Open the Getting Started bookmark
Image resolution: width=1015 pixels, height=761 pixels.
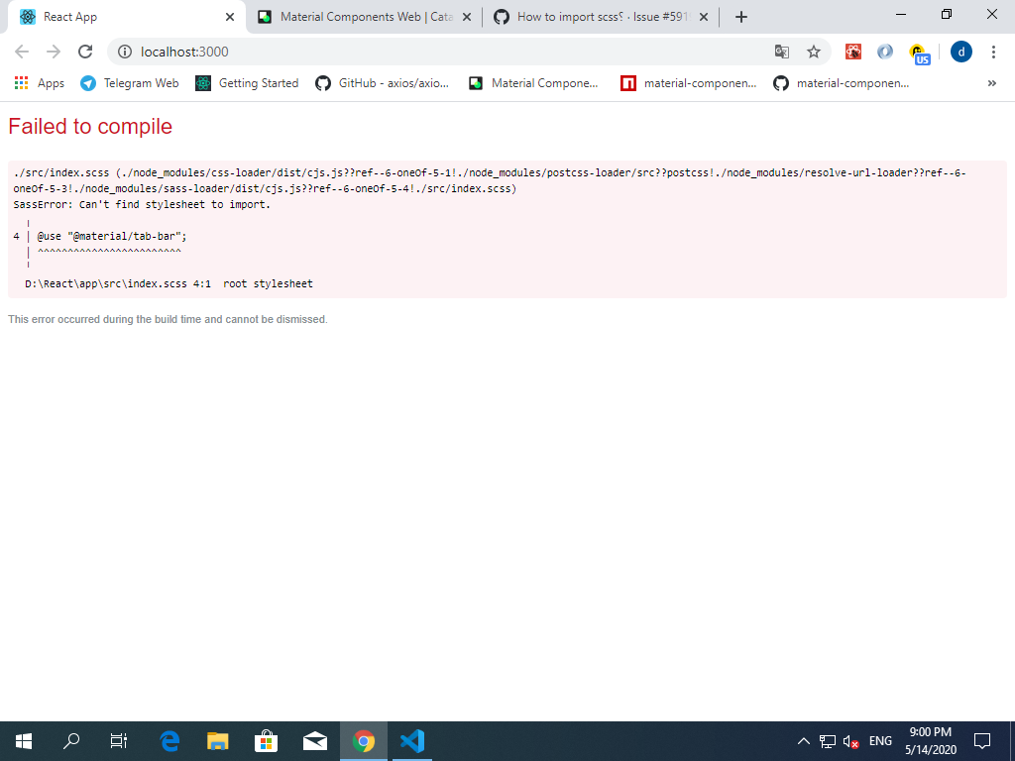[247, 83]
